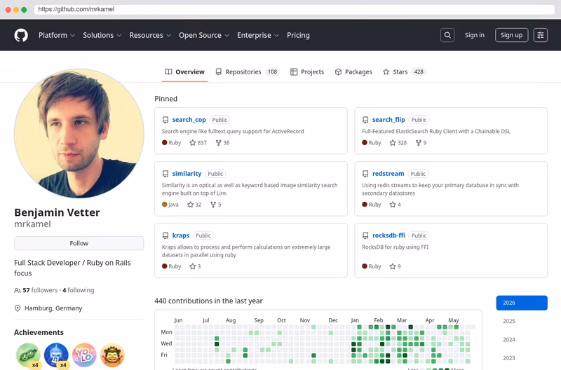
Task: Click repo icon beside rocksdb-ffi
Action: pos(365,235)
